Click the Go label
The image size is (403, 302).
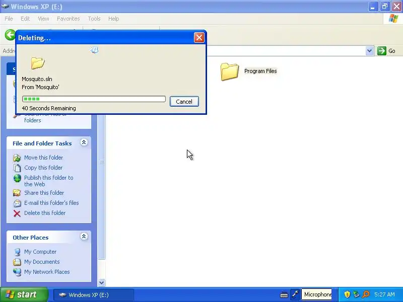[392, 51]
